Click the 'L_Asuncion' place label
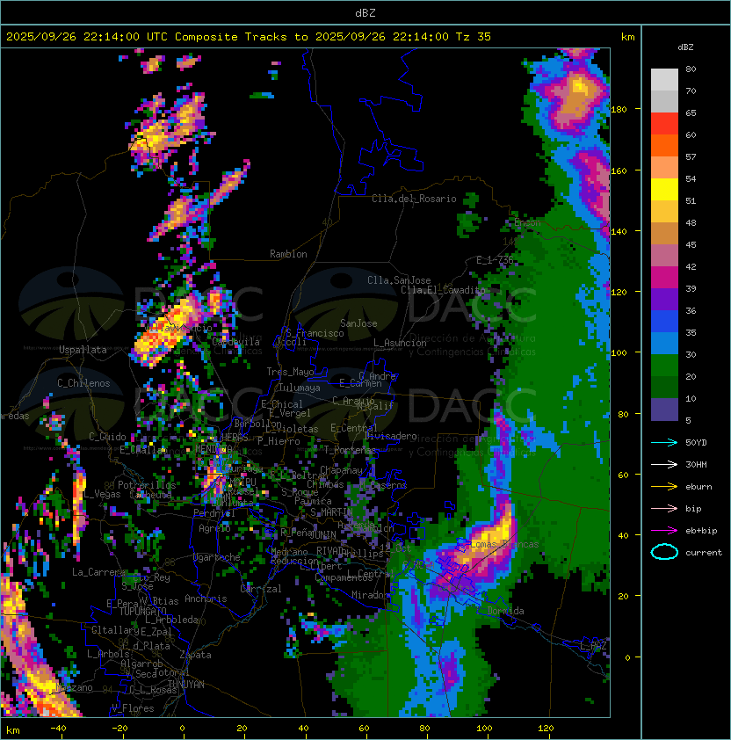This screenshot has width=731, height=740. 400,343
